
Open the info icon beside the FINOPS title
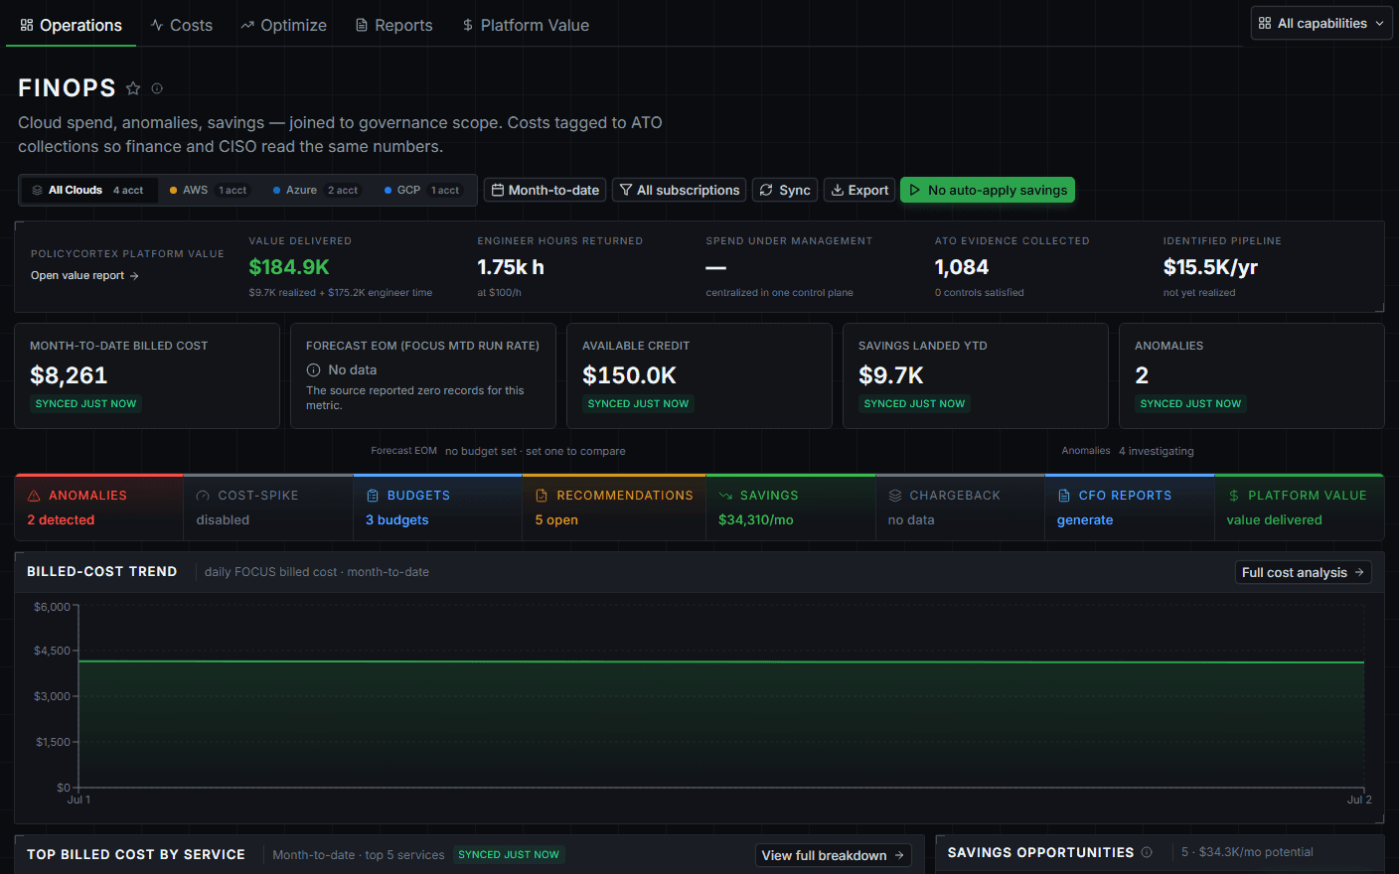pyautogui.click(x=157, y=88)
